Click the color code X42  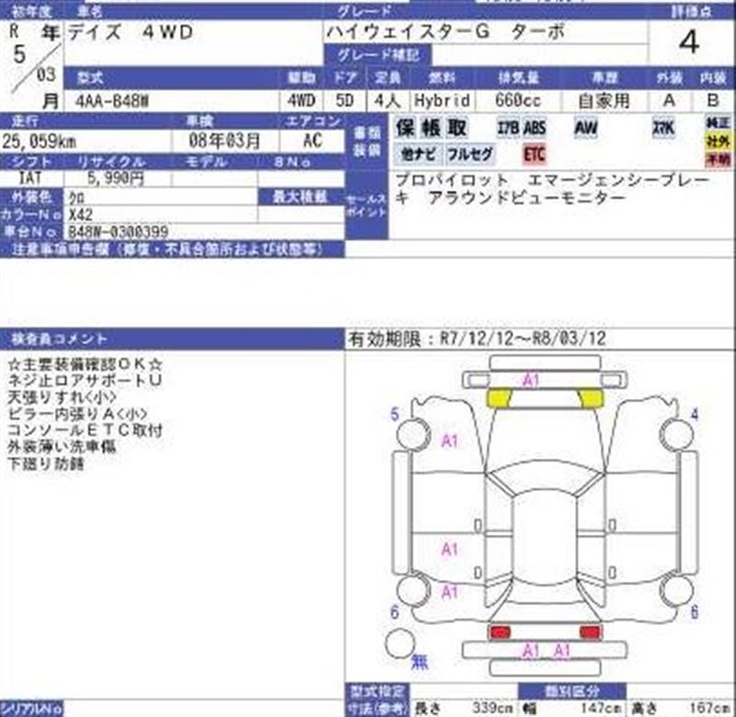click(x=81, y=215)
